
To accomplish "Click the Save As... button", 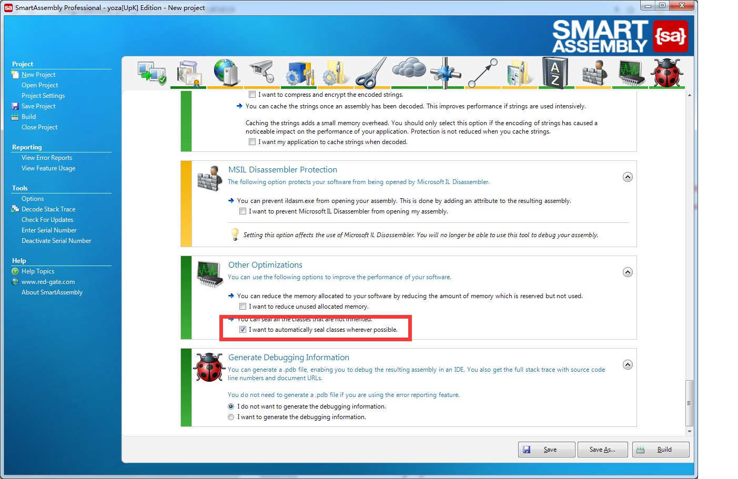I will click(603, 450).
